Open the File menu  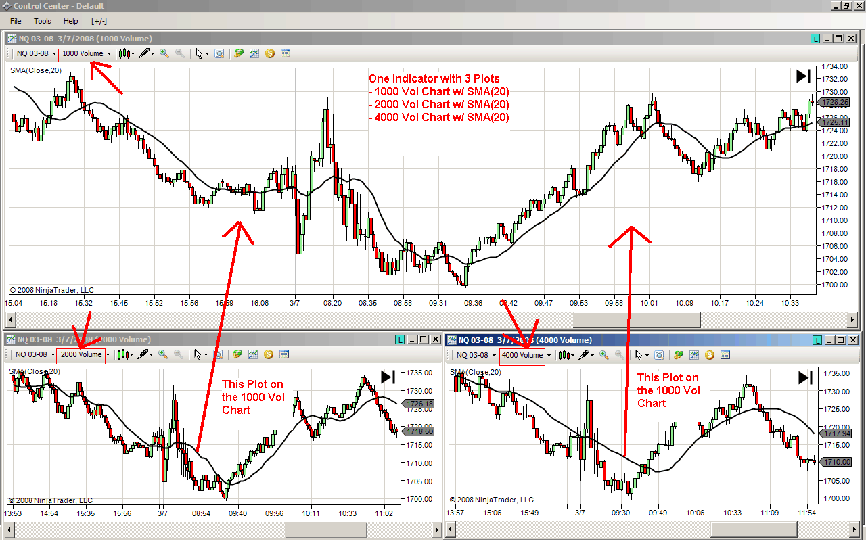click(16, 21)
